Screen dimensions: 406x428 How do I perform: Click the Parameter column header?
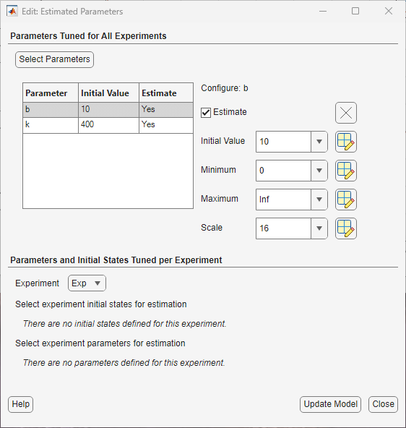coord(51,93)
